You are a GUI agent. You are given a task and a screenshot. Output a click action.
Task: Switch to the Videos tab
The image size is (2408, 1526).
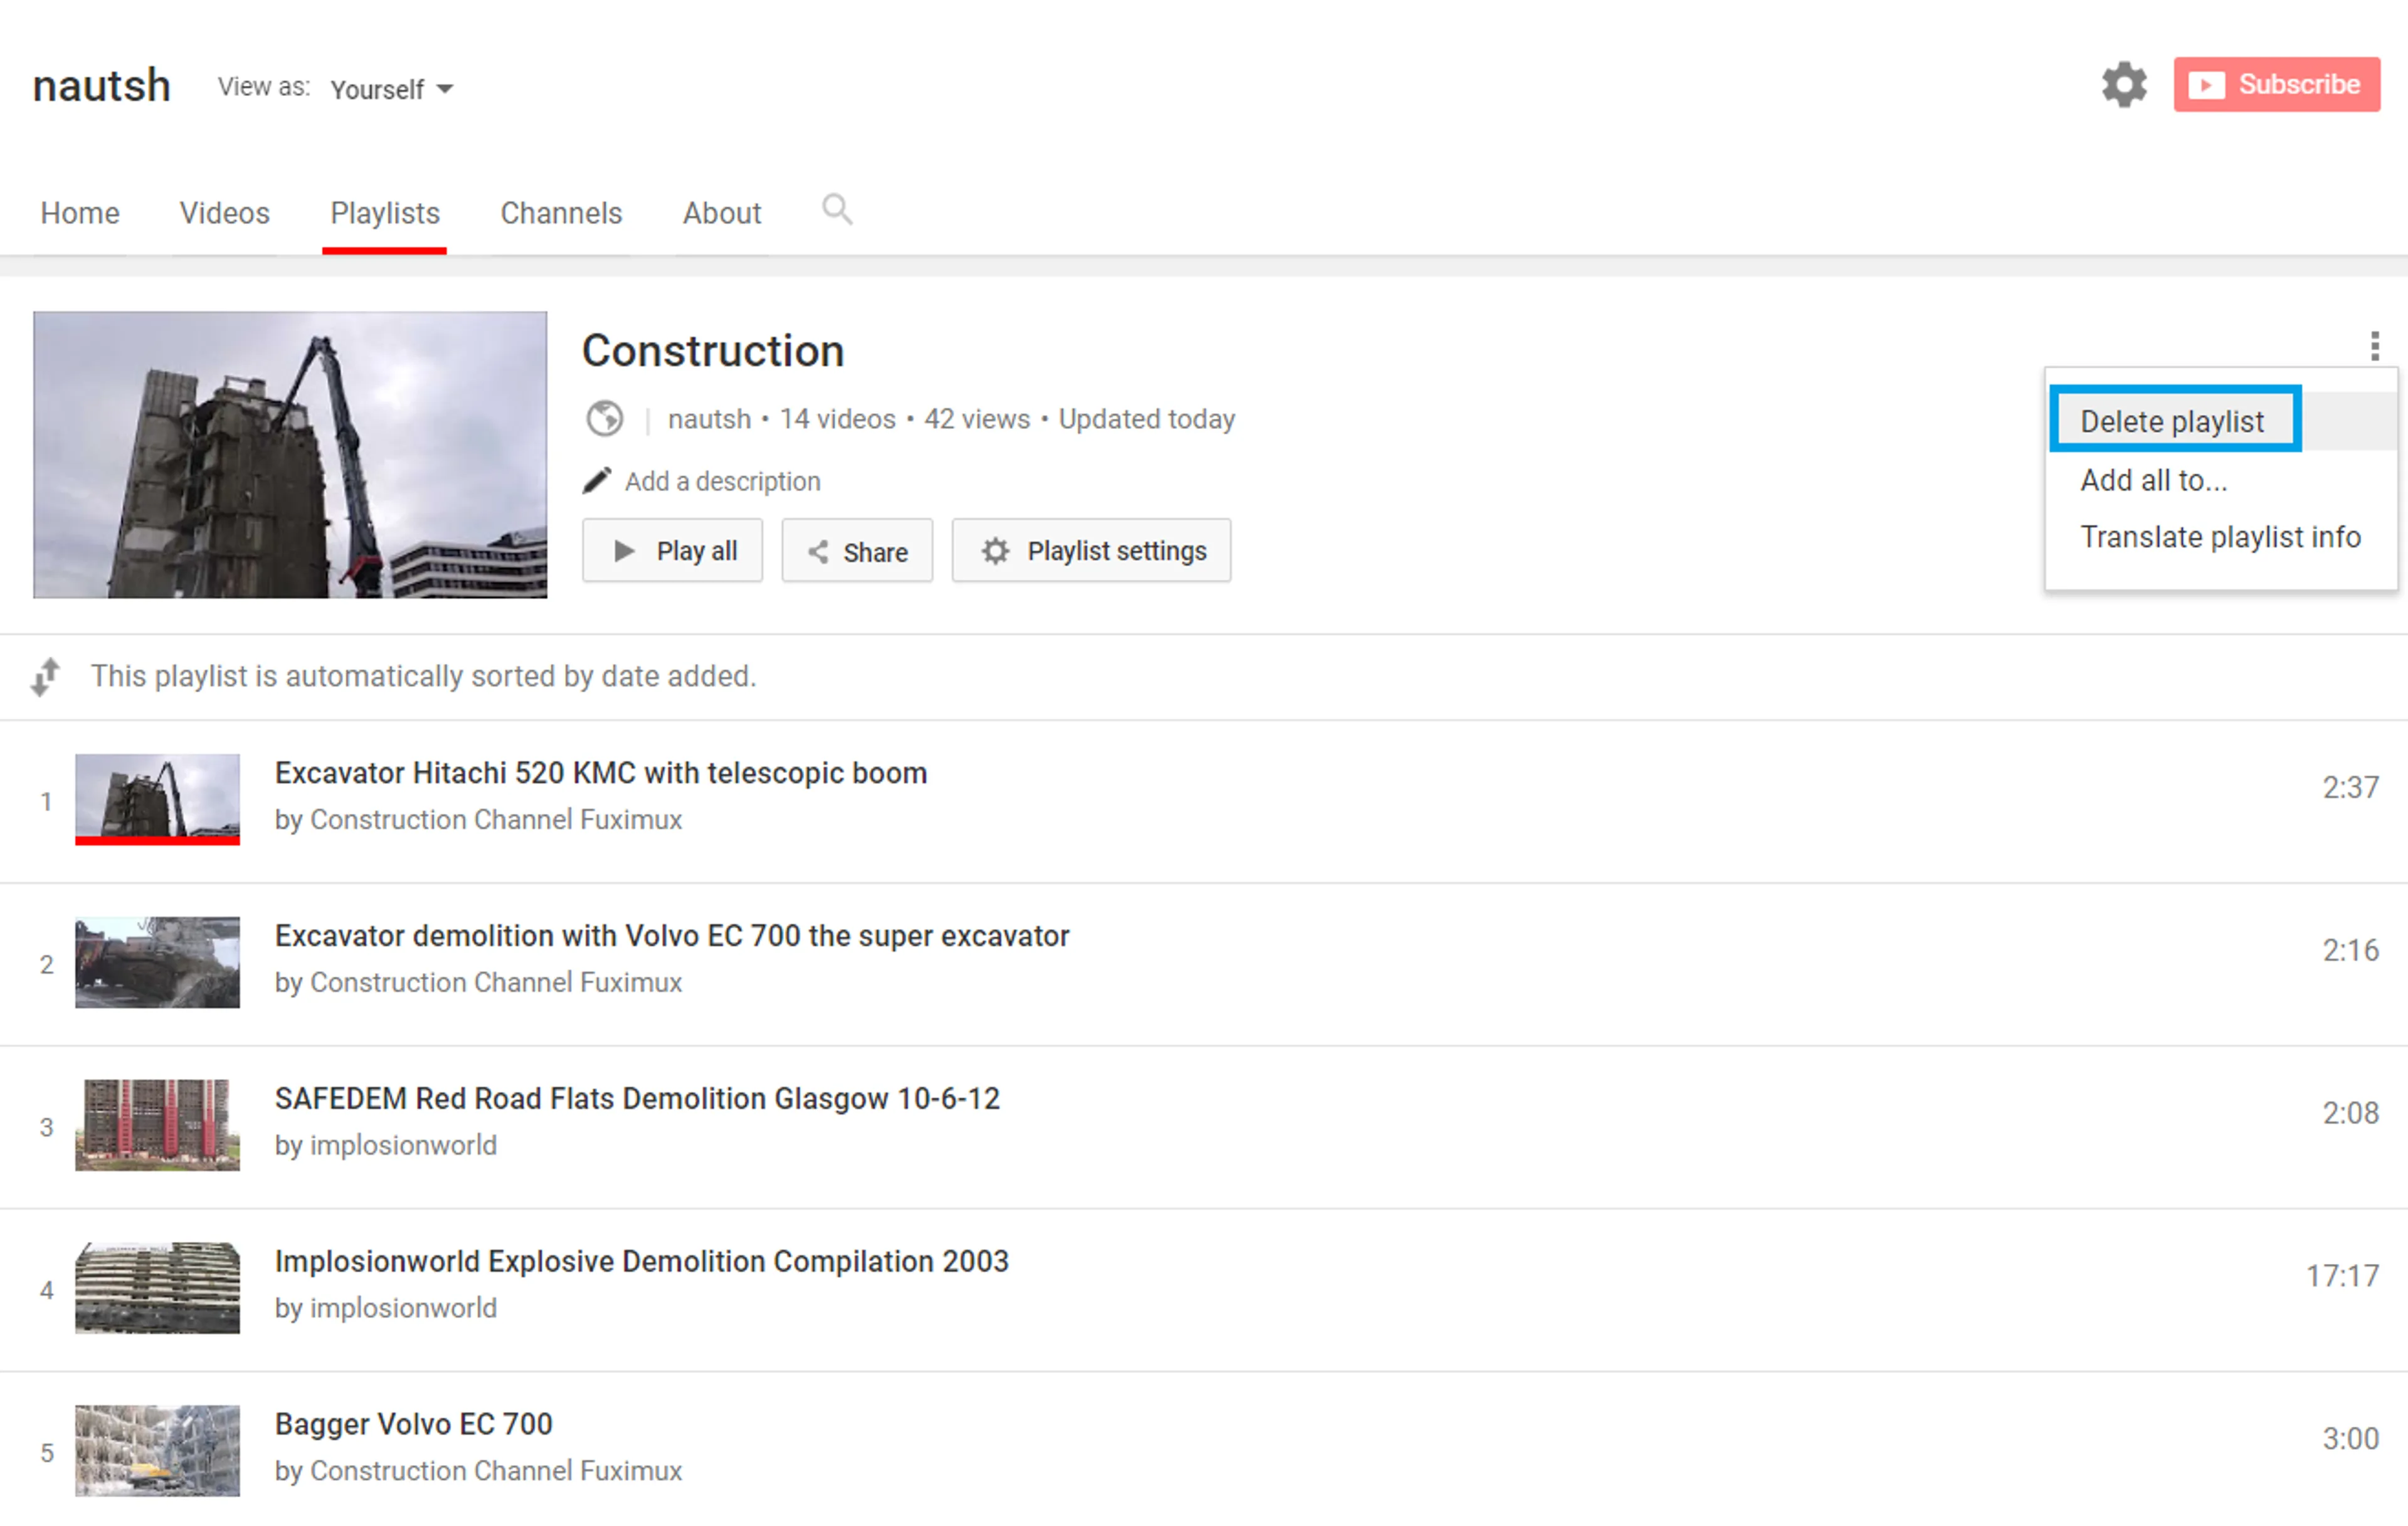pos(224,213)
